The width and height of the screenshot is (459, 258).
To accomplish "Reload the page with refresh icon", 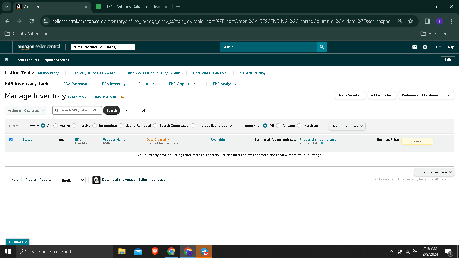I will coord(32,21).
